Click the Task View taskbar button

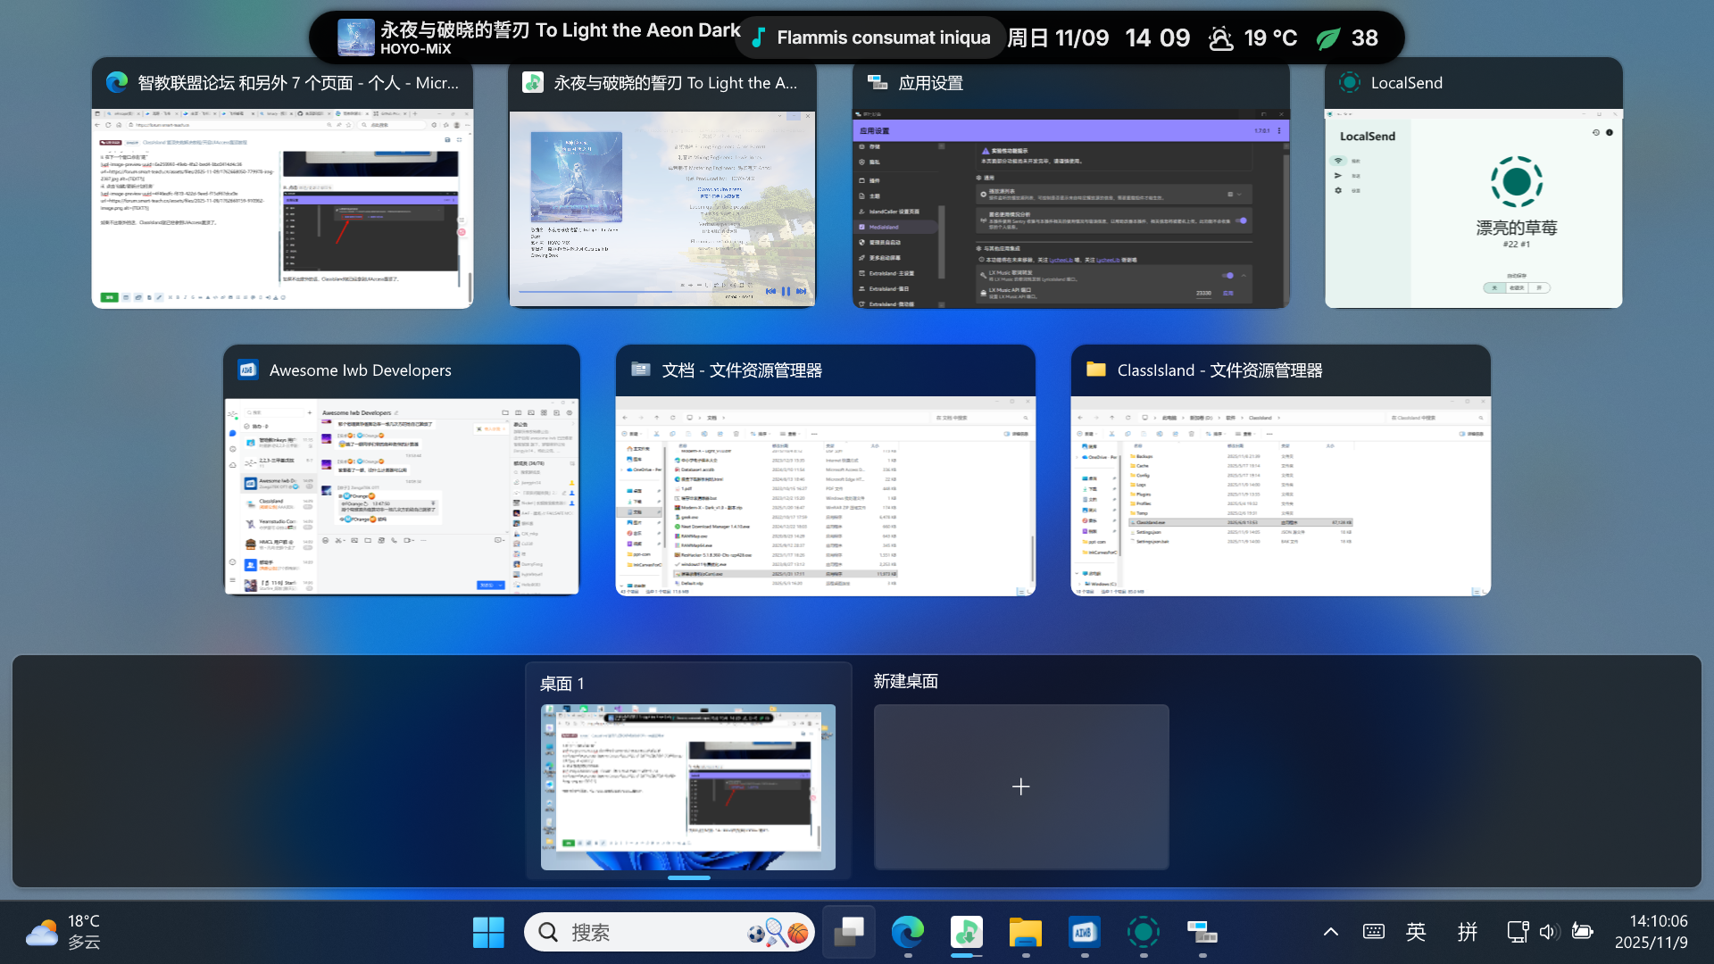point(848,933)
